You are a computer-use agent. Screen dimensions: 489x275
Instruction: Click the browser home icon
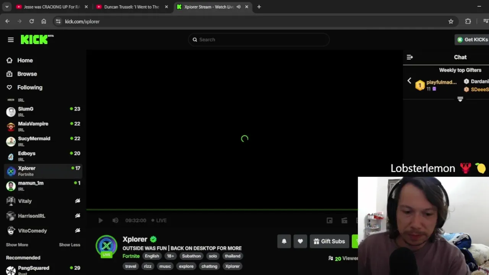click(44, 21)
